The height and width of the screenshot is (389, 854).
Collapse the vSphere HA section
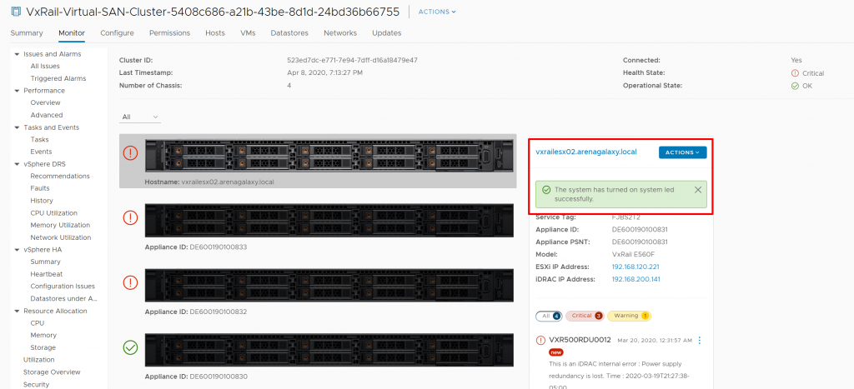click(17, 250)
